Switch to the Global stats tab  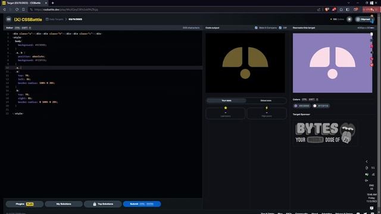(266, 100)
